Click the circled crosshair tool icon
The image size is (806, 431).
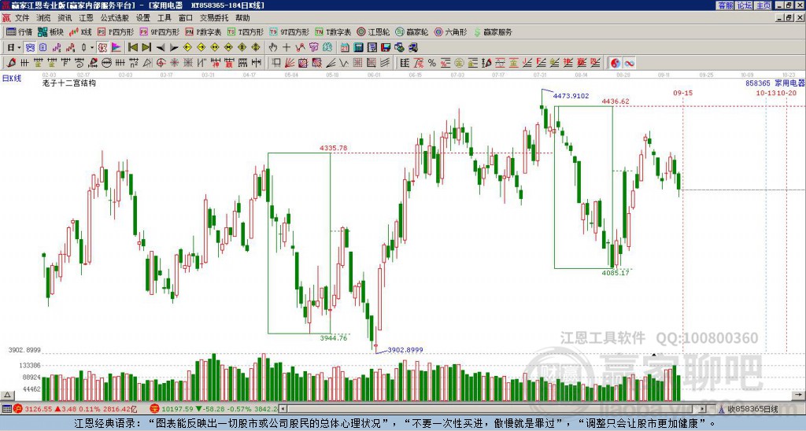click(x=161, y=63)
